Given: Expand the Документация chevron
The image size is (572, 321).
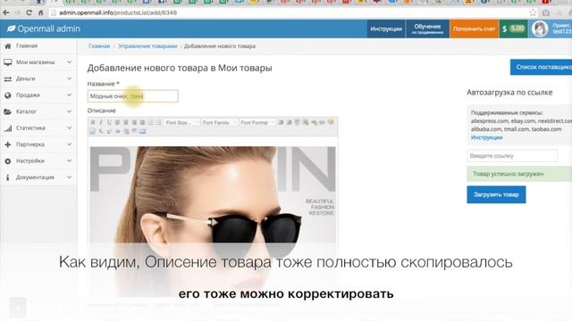Looking at the screenshot, I should point(69,177).
